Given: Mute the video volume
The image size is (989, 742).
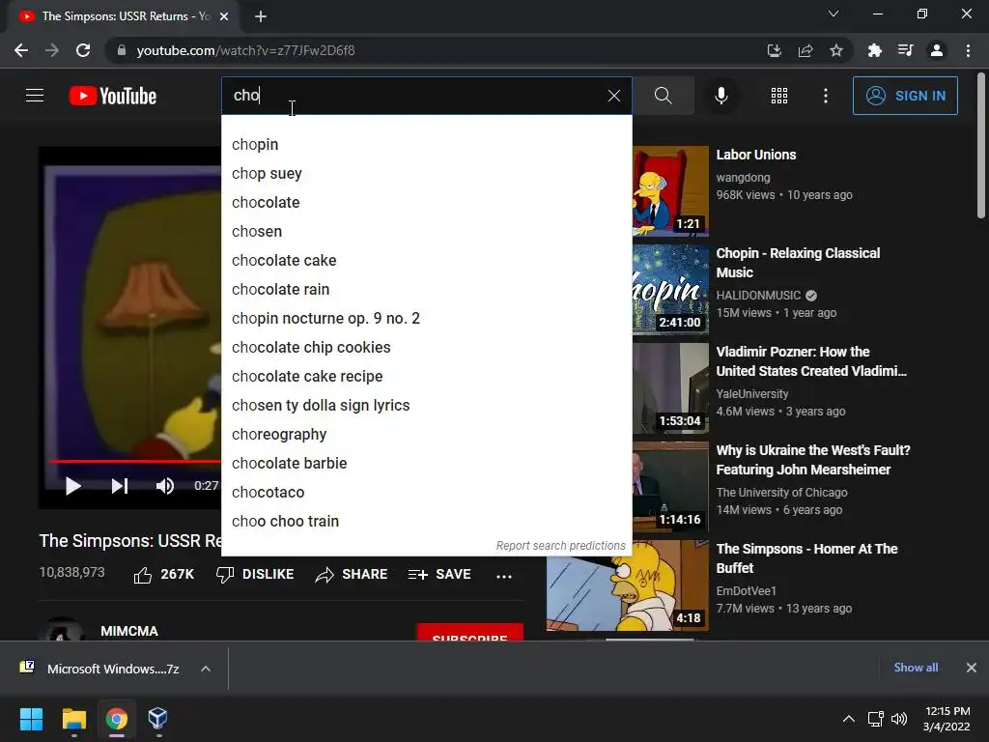Looking at the screenshot, I should 164,486.
